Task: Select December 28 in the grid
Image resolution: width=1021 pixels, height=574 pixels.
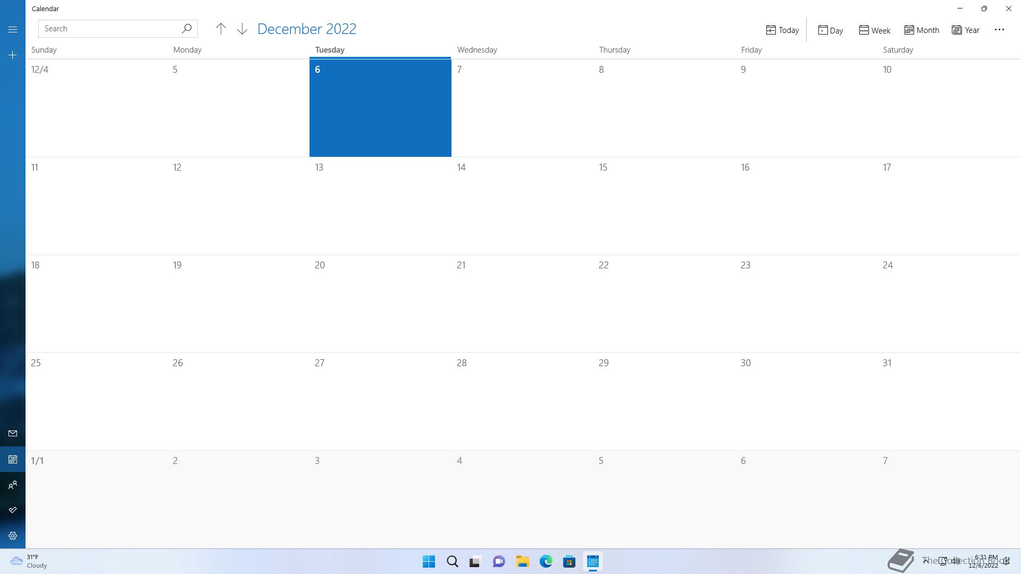Action: (522, 401)
